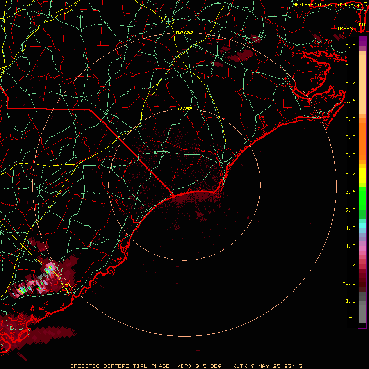The height and width of the screenshot is (369, 369).
Task: Click the KLTX station ID in bottom caption
Action: coord(240,366)
